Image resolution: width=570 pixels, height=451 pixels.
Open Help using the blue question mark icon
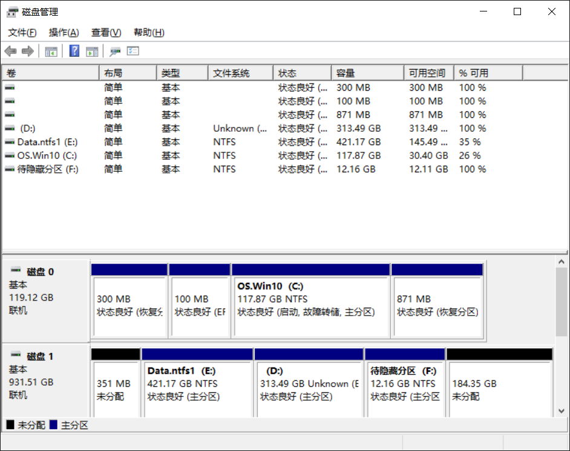[74, 51]
